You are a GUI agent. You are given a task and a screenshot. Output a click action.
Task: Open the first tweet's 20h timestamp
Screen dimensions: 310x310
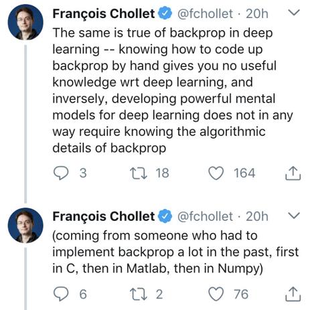257,14
